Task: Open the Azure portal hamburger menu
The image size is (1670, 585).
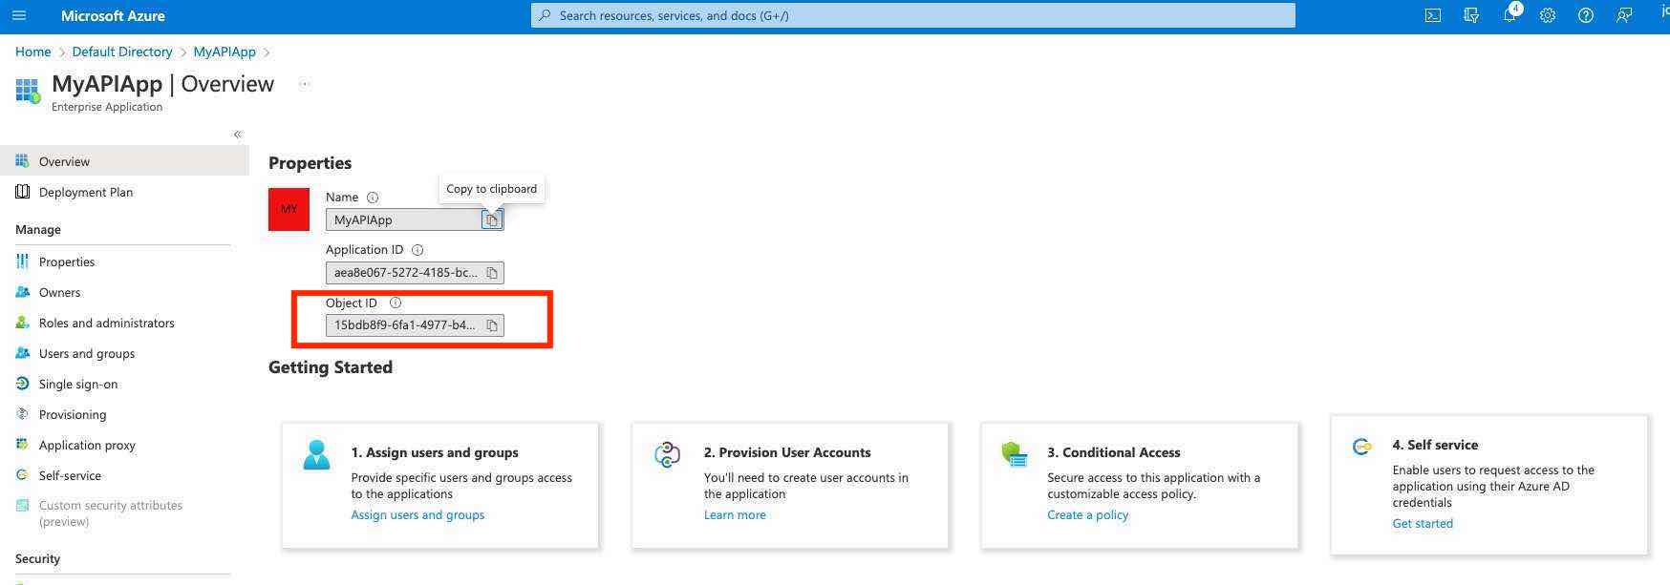Action: [19, 15]
